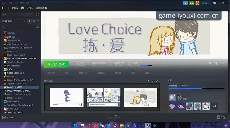Screen dimensions: 230x128
Task: Close the post-game summary panel
Action: coord(157,81)
